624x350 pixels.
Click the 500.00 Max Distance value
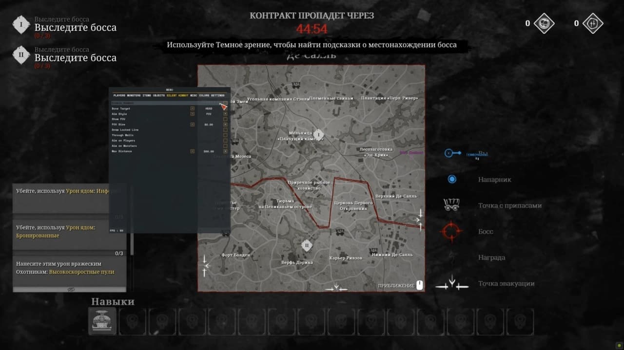pyautogui.click(x=209, y=151)
